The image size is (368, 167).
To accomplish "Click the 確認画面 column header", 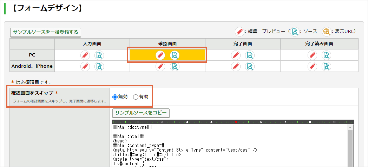I will pos(167,44).
